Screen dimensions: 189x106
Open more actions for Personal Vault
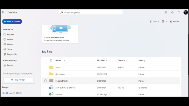pos(93,81)
